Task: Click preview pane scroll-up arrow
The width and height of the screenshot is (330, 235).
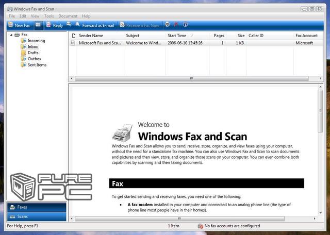Action: (x=321, y=87)
